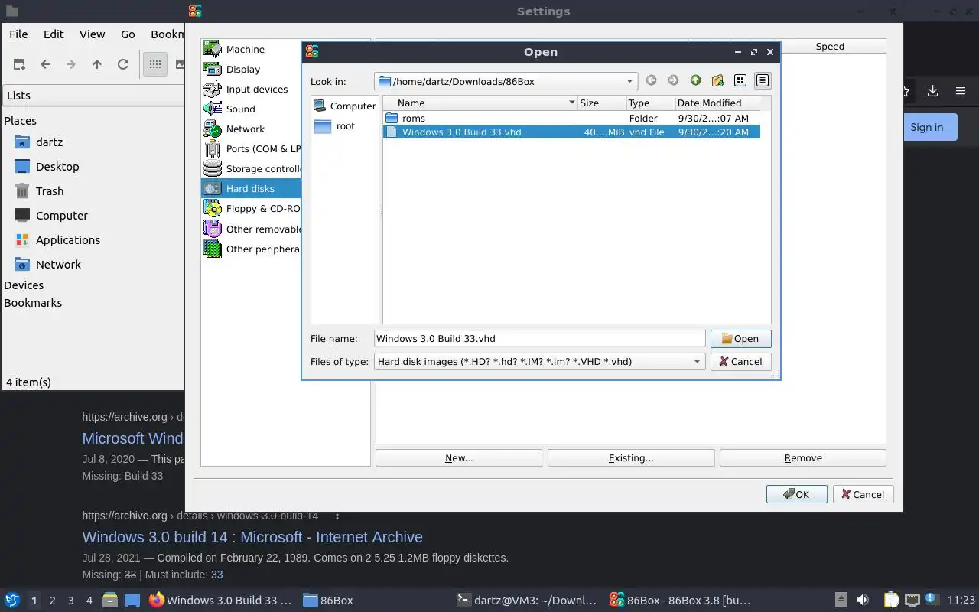Click Speed column header in Settings
The width and height of the screenshot is (979, 612).
pyautogui.click(x=830, y=47)
